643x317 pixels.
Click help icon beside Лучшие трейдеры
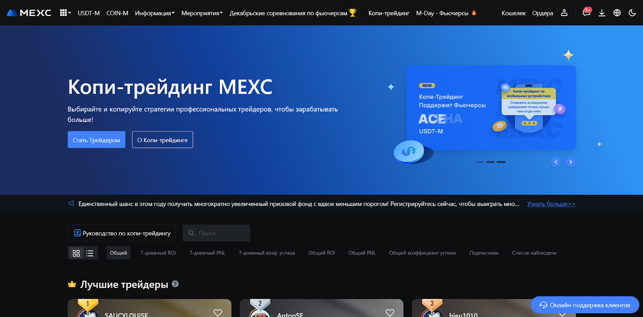click(x=175, y=284)
